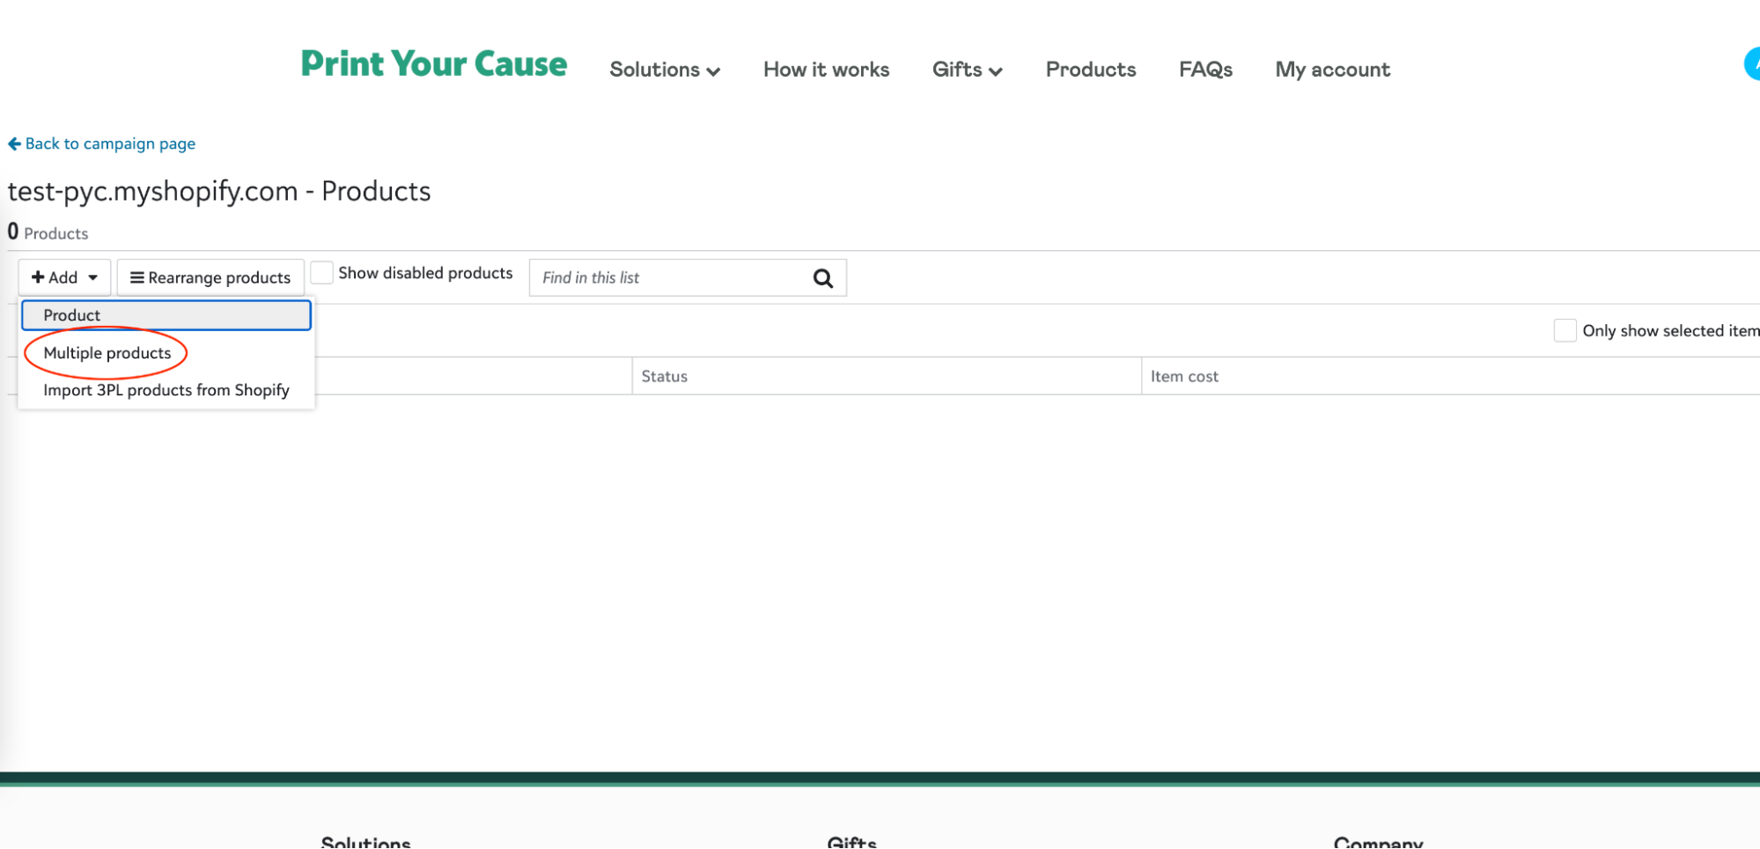Click the Print Your Cause logo
This screenshot has height=849, width=1760.
pyautogui.click(x=434, y=63)
